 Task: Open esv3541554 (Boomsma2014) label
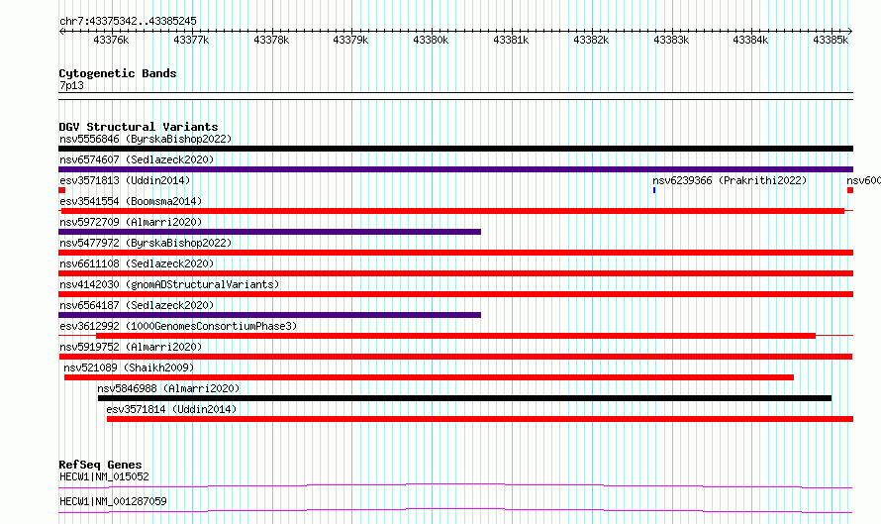(x=131, y=201)
